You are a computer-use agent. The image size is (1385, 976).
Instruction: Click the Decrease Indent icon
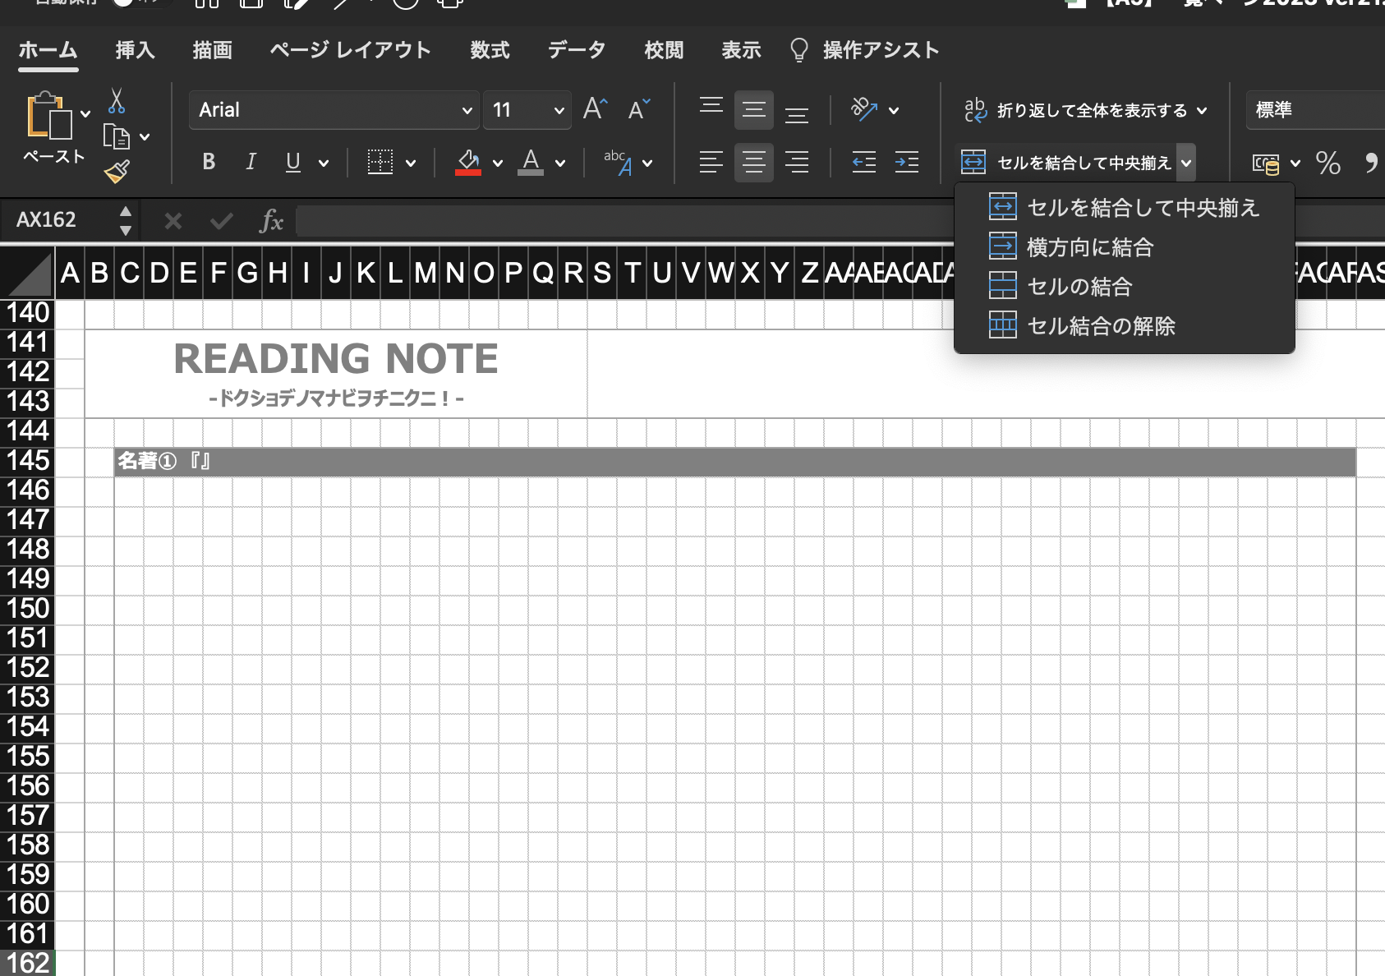863,163
